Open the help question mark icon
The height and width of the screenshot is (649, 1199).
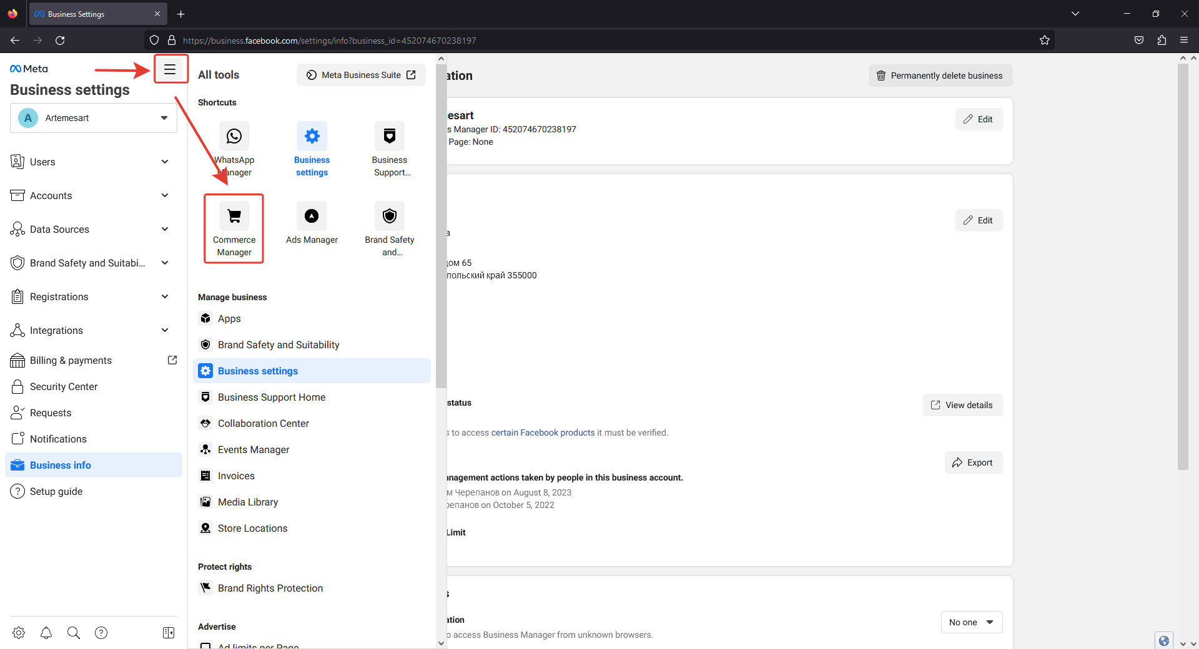(101, 633)
